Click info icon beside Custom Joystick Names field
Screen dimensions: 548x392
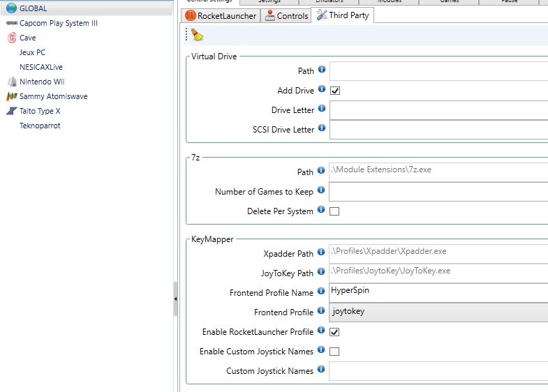(321, 369)
